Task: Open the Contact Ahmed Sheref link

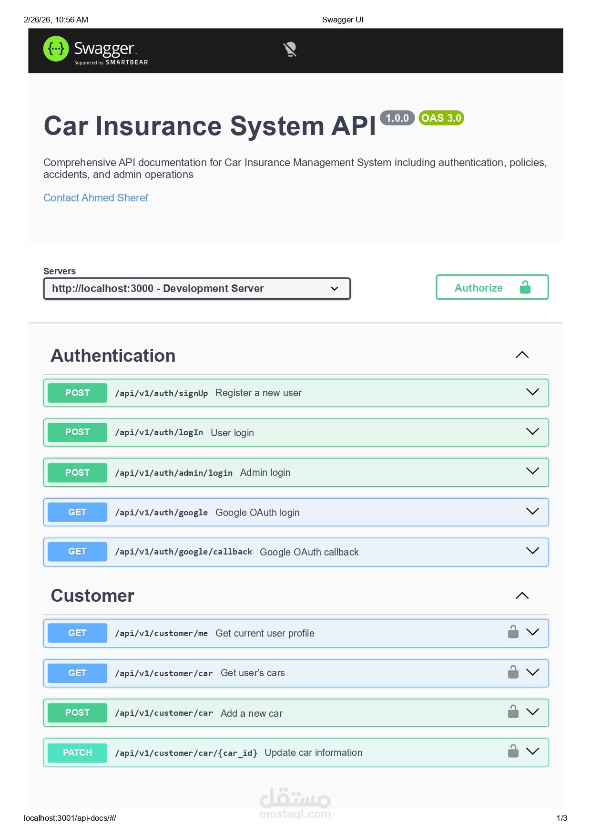Action: click(x=96, y=198)
